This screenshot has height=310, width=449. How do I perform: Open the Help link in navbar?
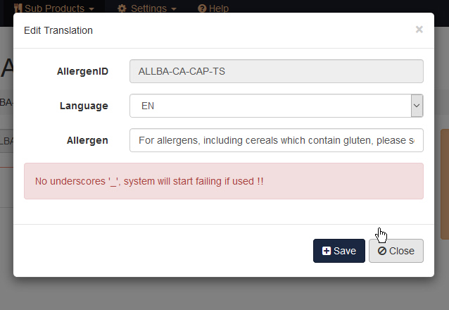(x=218, y=8)
